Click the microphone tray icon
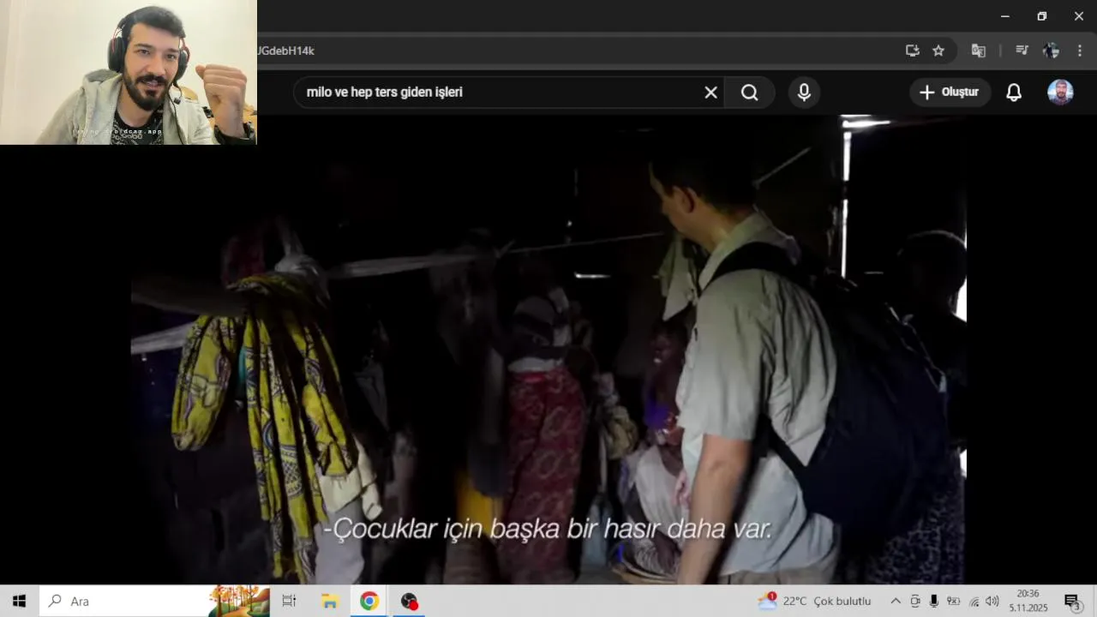This screenshot has height=617, width=1097. pyautogui.click(x=934, y=601)
